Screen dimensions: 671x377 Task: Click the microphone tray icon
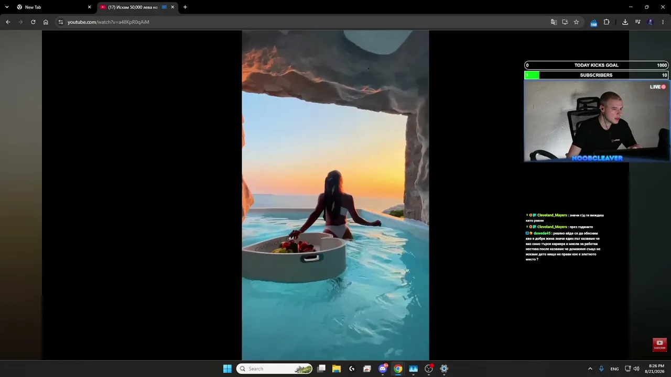coord(601,369)
